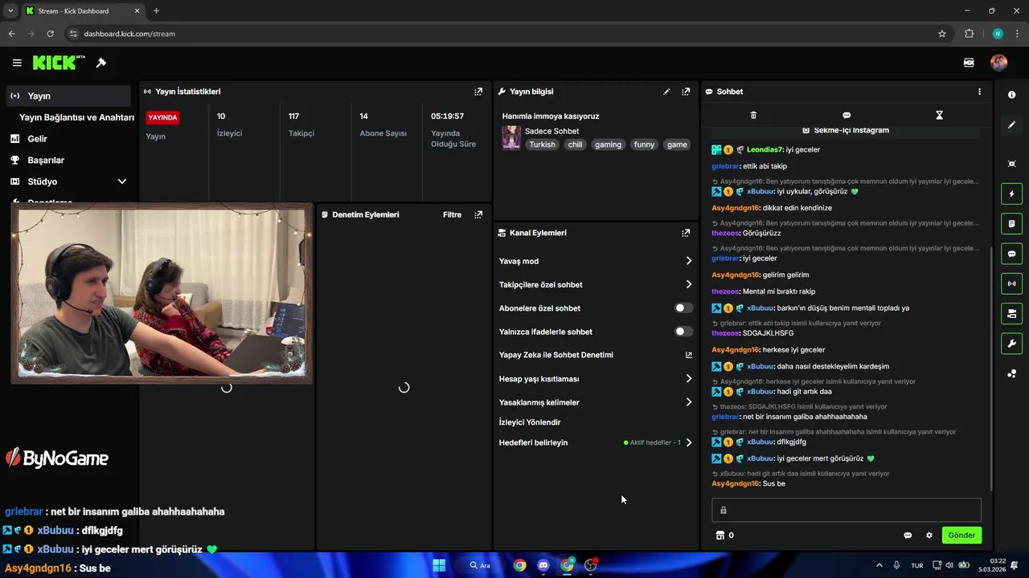
Task: Open Yayın Bağlantısı ve Anahtarı page
Action: coord(76,117)
